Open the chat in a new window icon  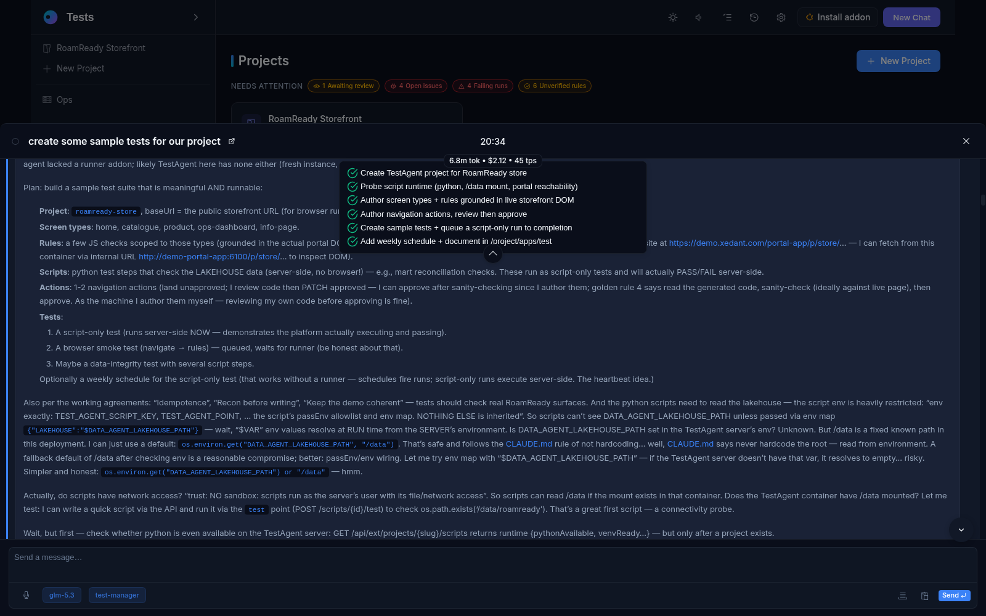232,141
